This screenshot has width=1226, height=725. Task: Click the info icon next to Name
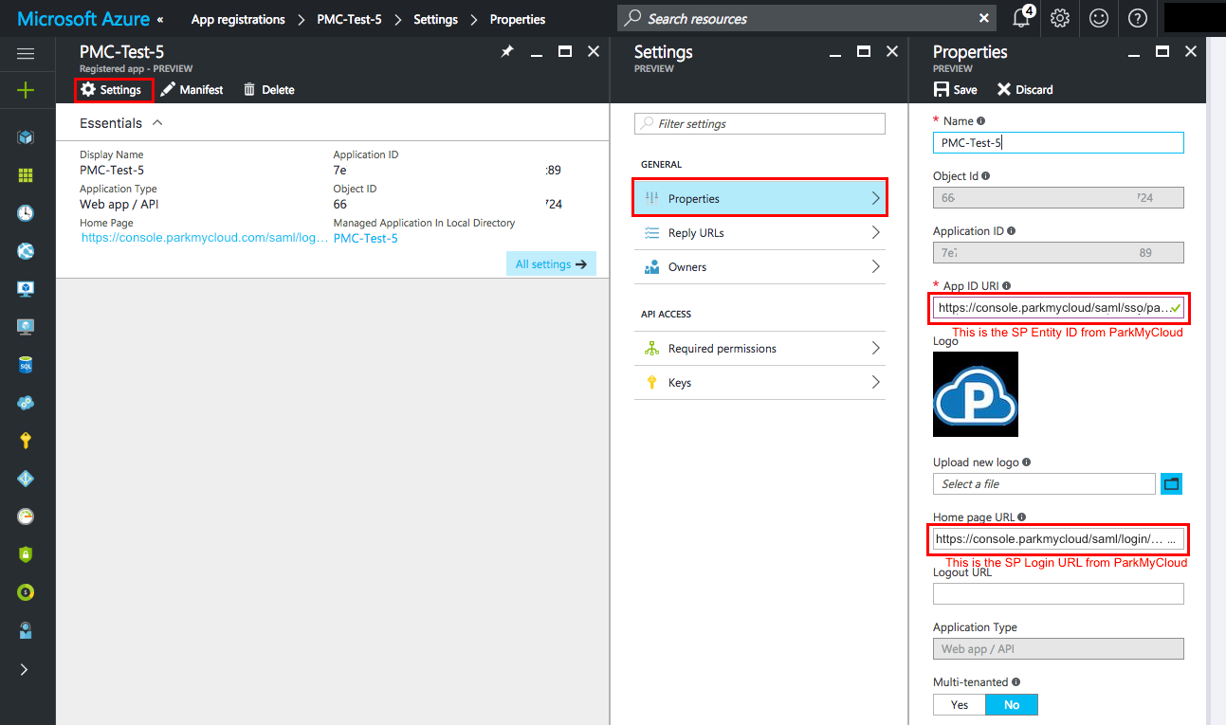pyautogui.click(x=980, y=121)
